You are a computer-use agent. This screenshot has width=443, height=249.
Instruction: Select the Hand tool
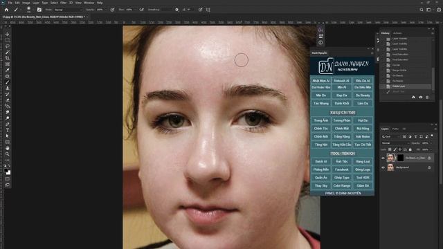[x=8, y=148]
